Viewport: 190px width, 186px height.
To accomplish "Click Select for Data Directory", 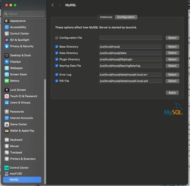I will (172, 53).
